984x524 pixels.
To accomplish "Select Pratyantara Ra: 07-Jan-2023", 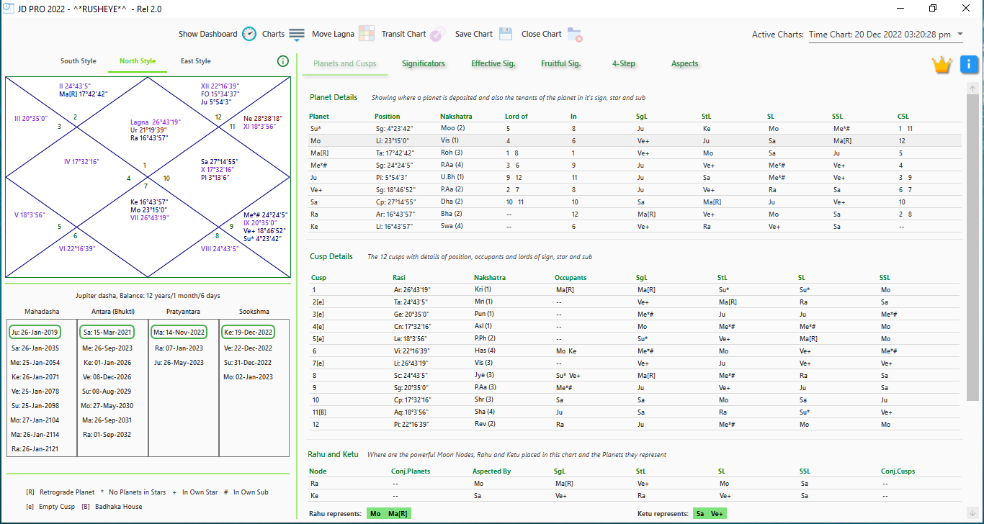I will tap(179, 348).
